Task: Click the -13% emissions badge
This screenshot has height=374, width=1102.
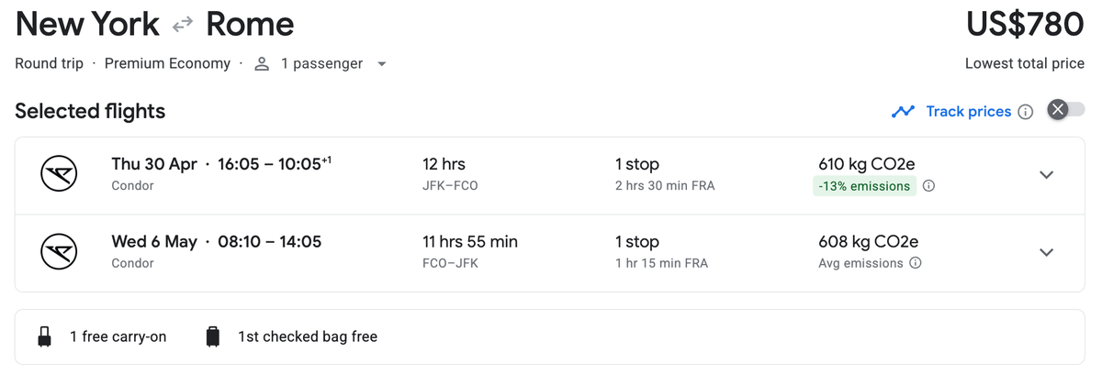Action: click(x=863, y=186)
